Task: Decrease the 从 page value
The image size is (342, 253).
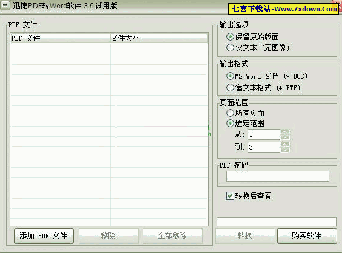Action: point(285,137)
